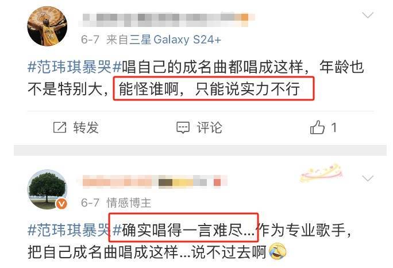Like the first post with thumbs-up icon

pyautogui.click(x=317, y=127)
